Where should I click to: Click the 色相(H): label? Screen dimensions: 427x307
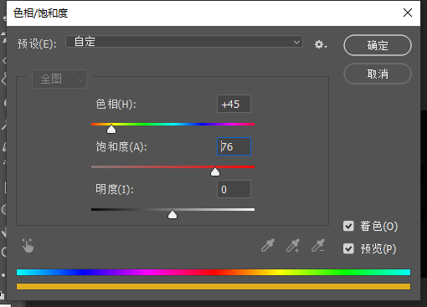pyautogui.click(x=116, y=105)
